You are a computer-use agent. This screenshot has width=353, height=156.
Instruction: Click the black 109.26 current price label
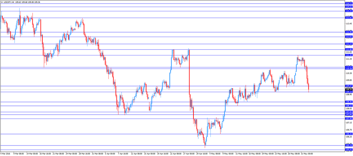[x=349, y=89]
